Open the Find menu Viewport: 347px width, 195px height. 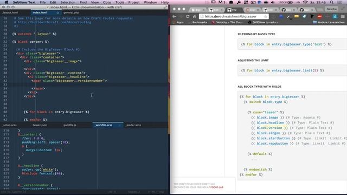83,2
